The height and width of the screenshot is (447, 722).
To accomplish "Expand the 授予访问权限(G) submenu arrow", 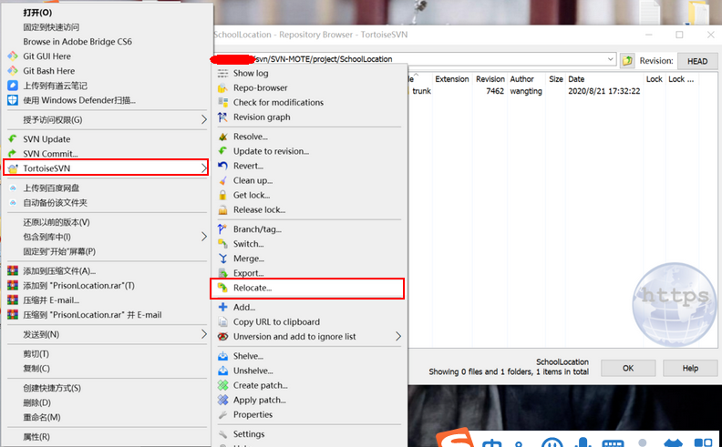I will (x=203, y=119).
